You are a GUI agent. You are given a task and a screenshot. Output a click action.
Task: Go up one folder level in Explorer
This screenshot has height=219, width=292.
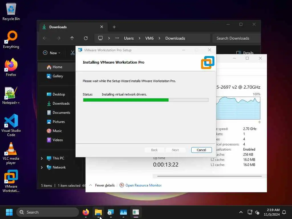[72, 38]
